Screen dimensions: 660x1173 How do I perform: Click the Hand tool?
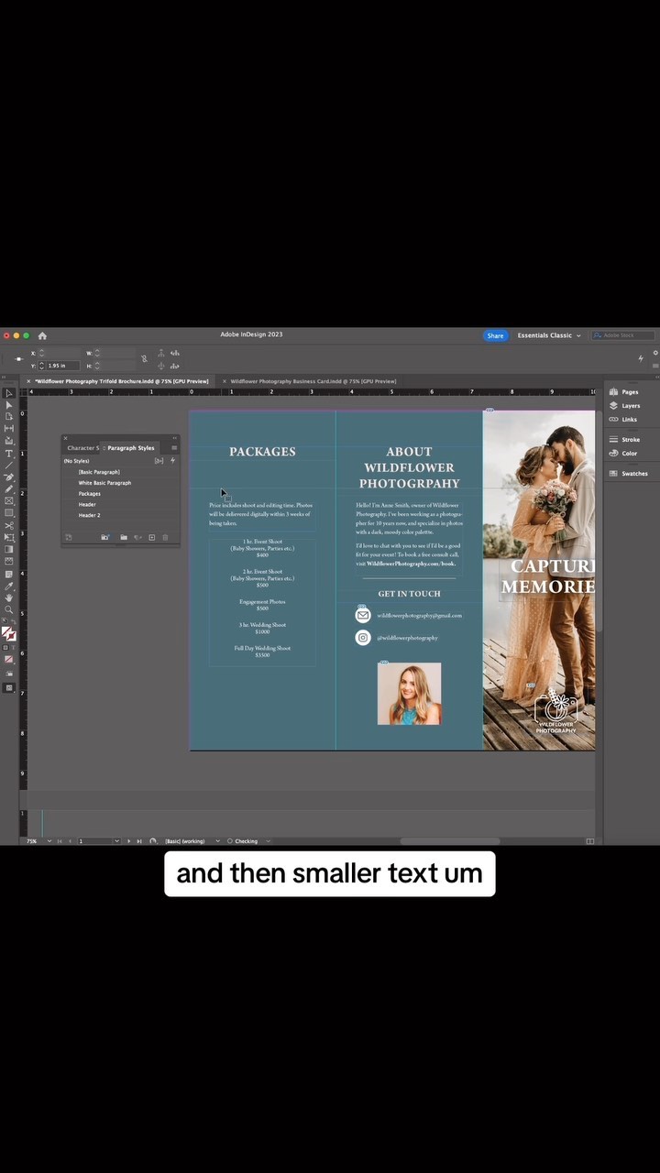[9, 597]
